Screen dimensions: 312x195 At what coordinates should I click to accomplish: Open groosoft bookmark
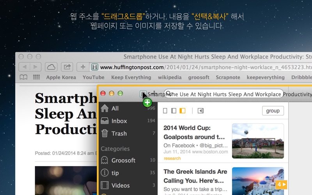(x=199, y=77)
